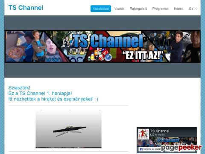Viewport: 205px width, 154px height.
Task: Open the Rajongókról menu item
Action: [x=138, y=9]
